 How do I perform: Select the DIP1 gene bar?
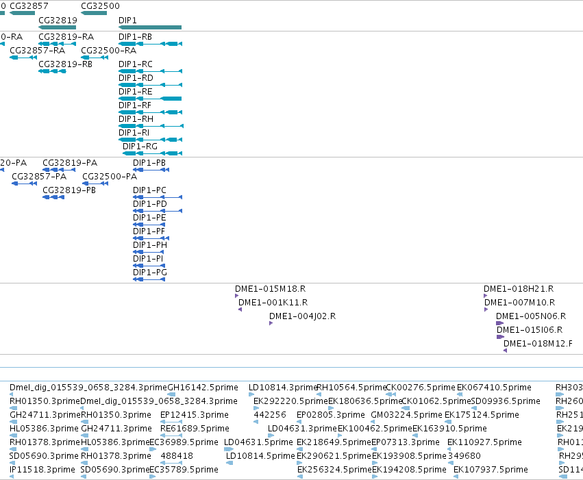point(150,27)
